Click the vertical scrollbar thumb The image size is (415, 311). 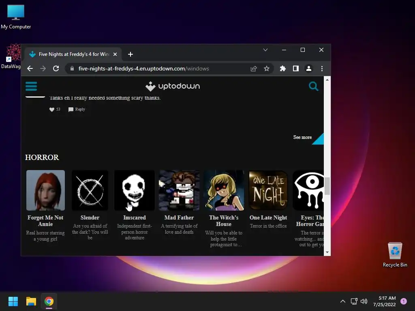tap(327, 186)
